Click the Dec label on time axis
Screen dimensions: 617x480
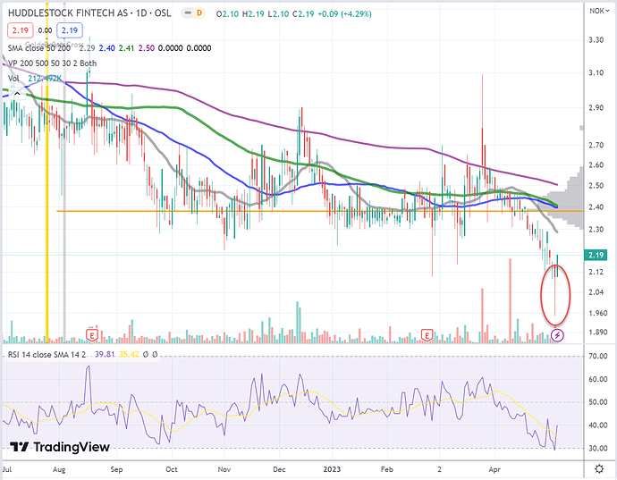[x=279, y=469]
